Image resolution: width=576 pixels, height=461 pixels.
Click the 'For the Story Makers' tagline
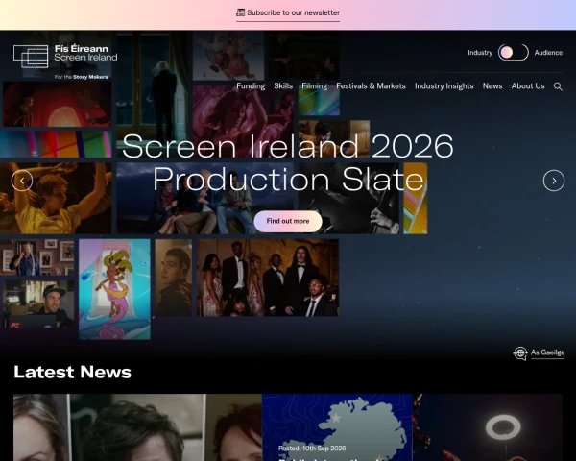(x=81, y=77)
